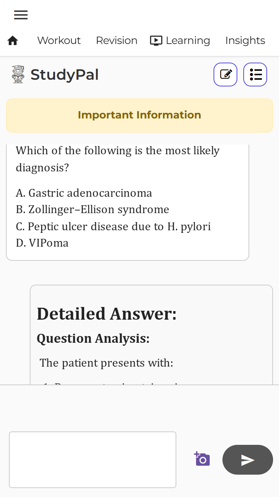Open the hamburger menu
Viewport: 279px width, 497px height.
pyautogui.click(x=21, y=15)
